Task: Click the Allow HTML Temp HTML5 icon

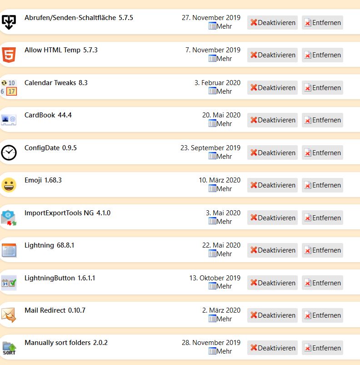Action: [9, 55]
